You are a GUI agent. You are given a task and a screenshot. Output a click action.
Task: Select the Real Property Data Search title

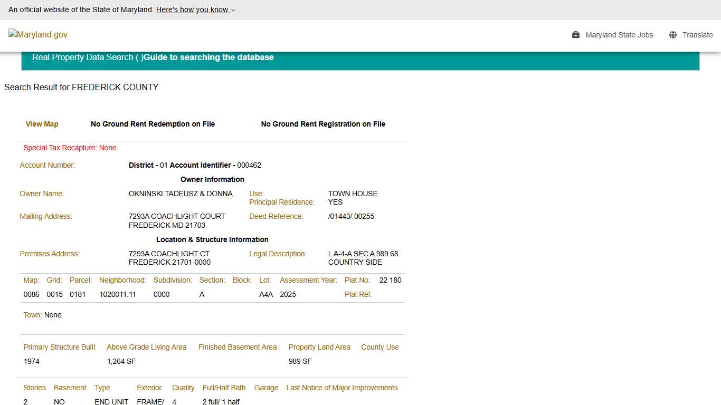point(83,57)
